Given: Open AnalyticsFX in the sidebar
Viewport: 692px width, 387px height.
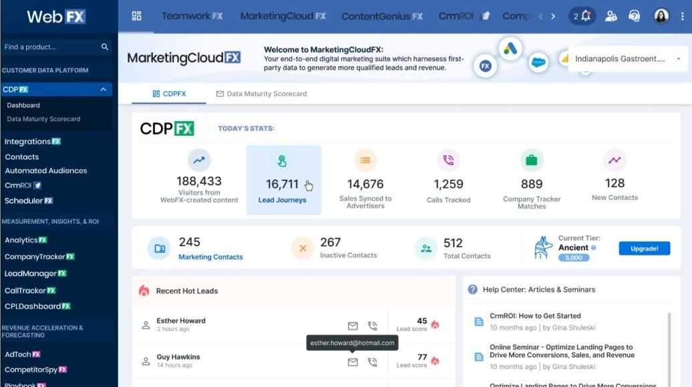Looking at the screenshot, I should (x=25, y=240).
